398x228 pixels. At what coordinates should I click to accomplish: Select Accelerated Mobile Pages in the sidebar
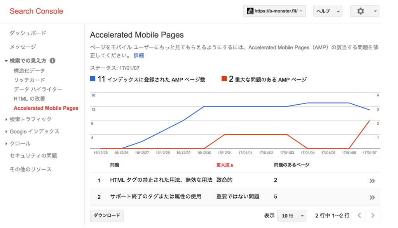tap(46, 108)
